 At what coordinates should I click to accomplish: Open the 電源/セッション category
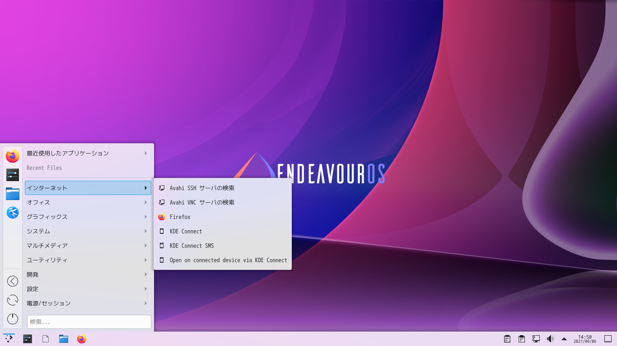[88, 303]
